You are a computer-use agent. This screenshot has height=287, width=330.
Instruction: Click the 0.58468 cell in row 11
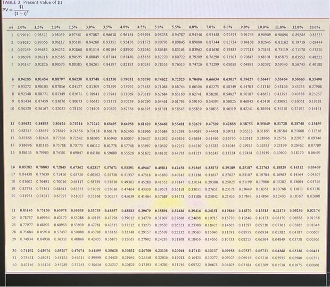click(161, 124)
